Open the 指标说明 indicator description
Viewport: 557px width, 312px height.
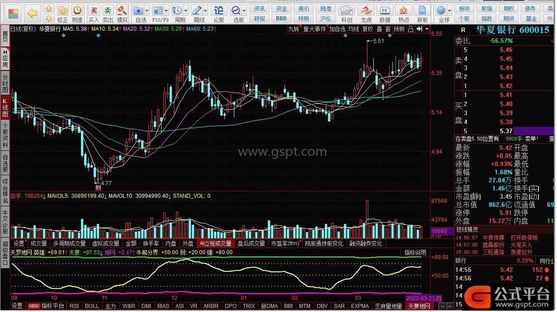click(x=415, y=252)
